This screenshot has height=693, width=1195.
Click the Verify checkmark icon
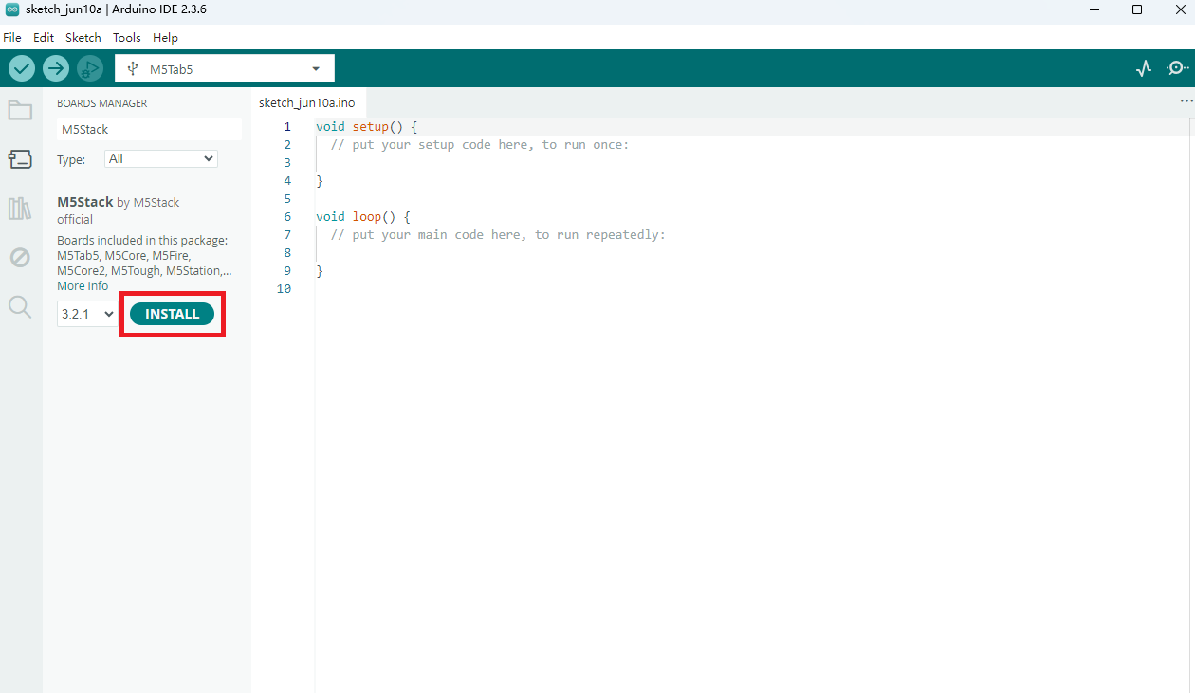(22, 68)
